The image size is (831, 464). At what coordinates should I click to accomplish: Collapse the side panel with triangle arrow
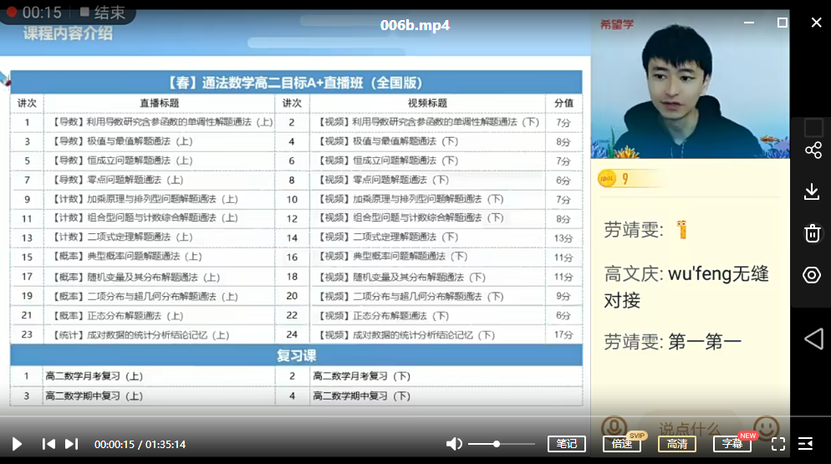(813, 338)
